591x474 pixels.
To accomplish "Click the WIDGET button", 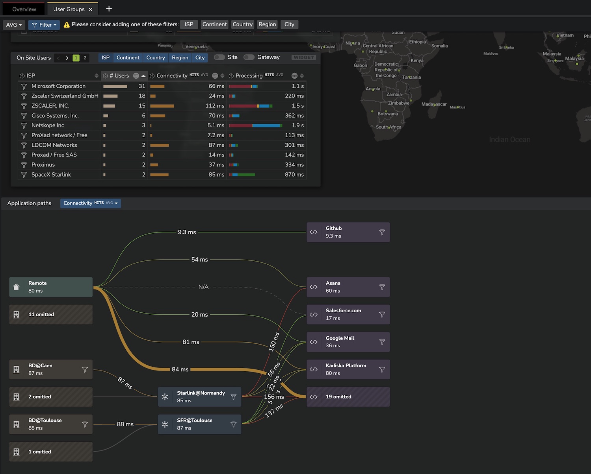I will point(304,57).
